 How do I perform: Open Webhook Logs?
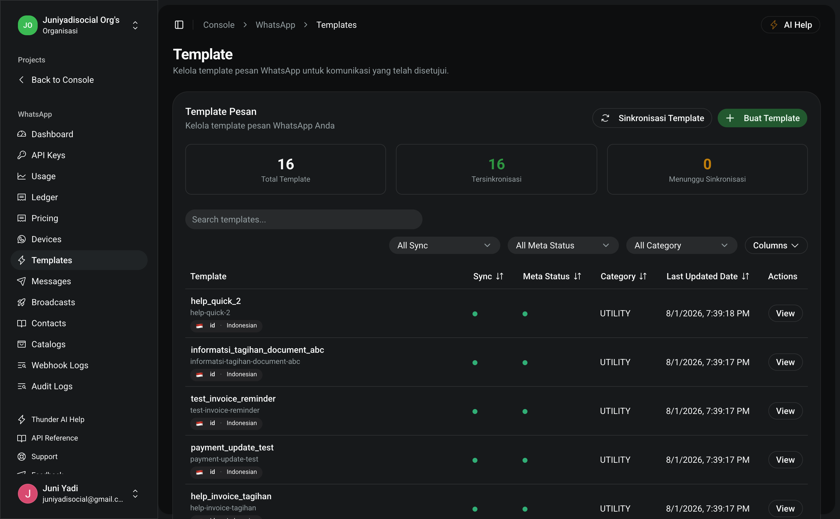point(79,365)
